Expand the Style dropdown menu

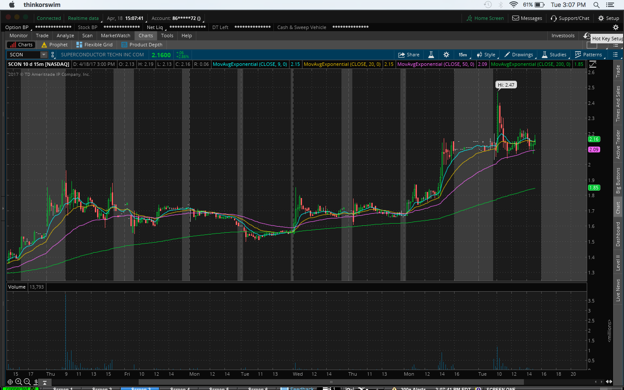pos(486,55)
